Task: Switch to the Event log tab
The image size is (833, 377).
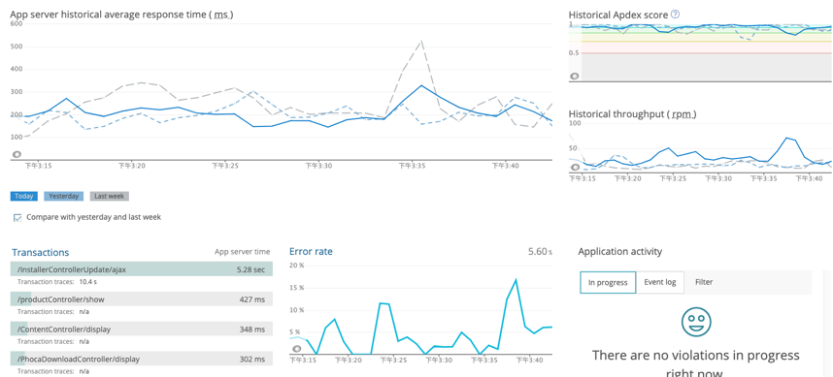Action: coord(660,282)
